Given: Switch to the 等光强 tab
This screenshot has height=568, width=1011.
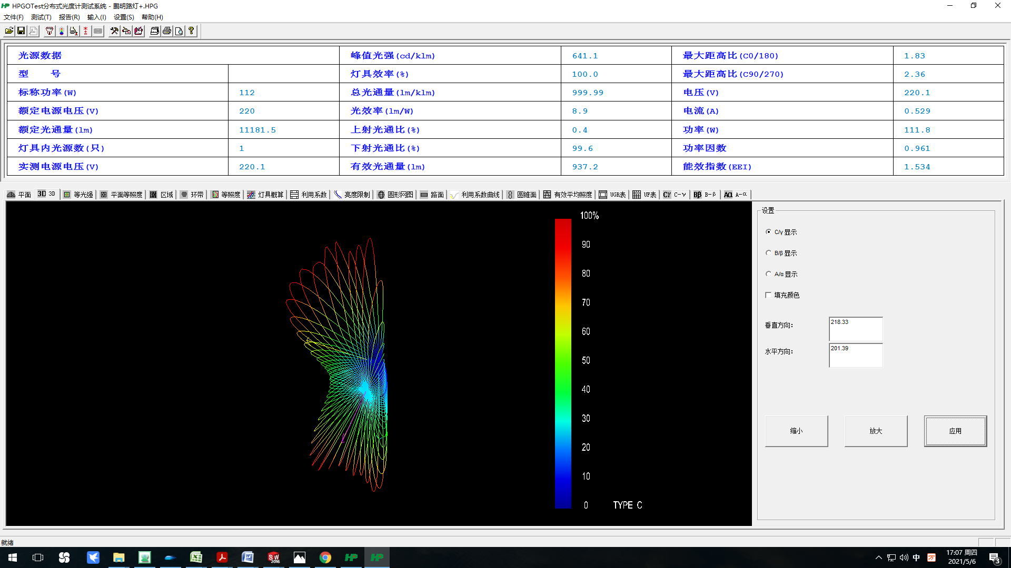Looking at the screenshot, I should pyautogui.click(x=78, y=195).
